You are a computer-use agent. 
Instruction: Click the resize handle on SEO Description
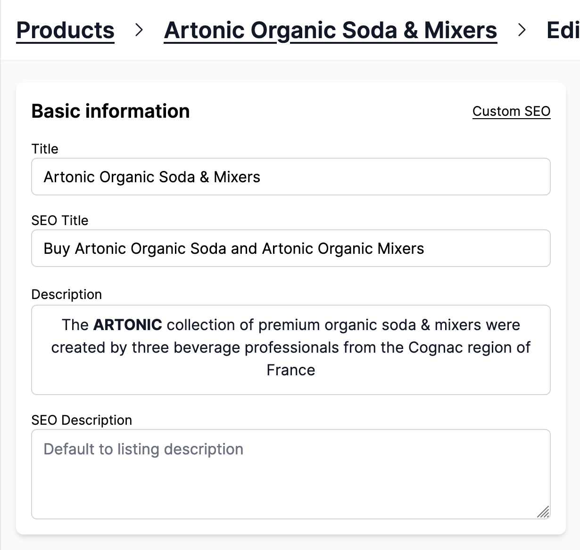point(543,512)
